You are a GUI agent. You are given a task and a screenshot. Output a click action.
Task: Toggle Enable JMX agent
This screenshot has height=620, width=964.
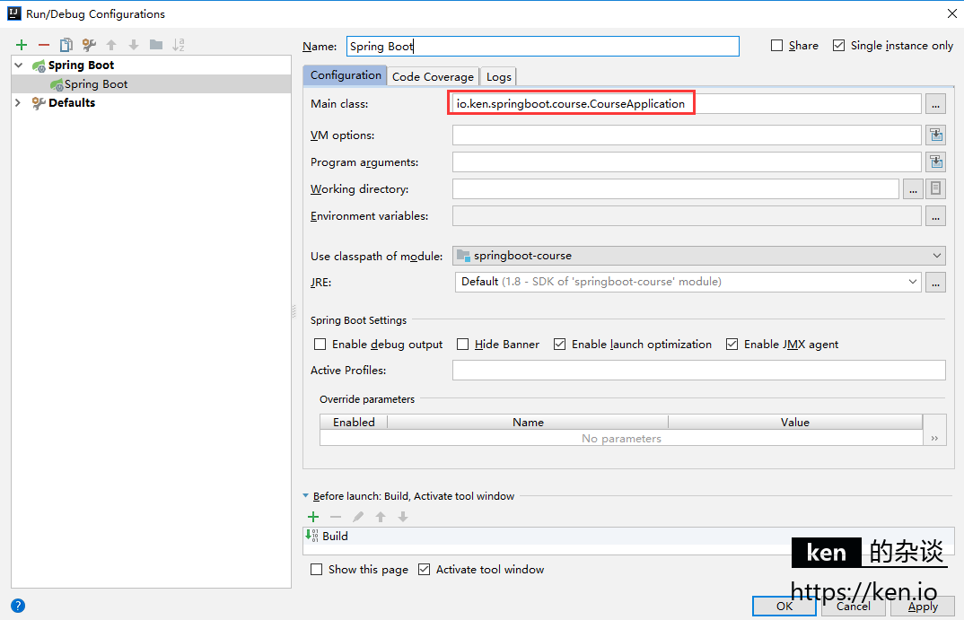point(732,345)
